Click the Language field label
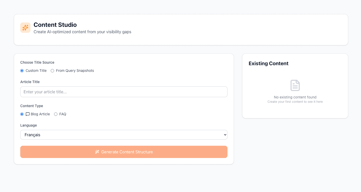This screenshot has height=192, width=361. (28, 125)
